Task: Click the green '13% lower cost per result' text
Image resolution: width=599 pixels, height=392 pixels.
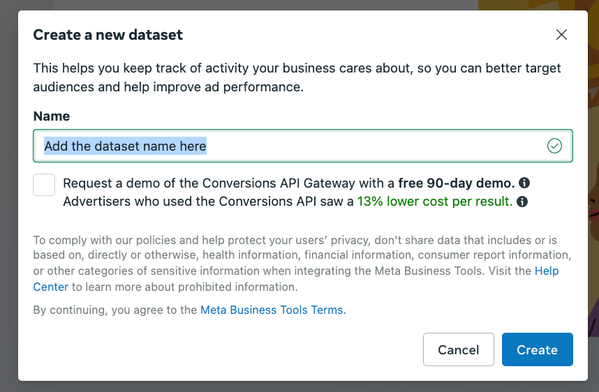Action: click(x=435, y=202)
